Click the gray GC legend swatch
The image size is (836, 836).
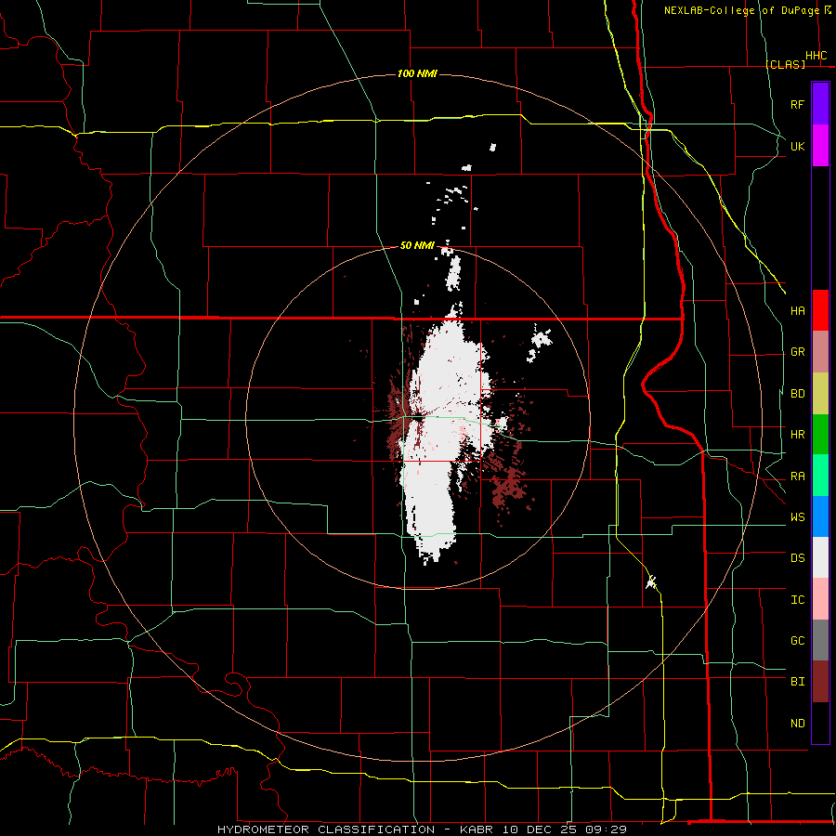point(820,640)
